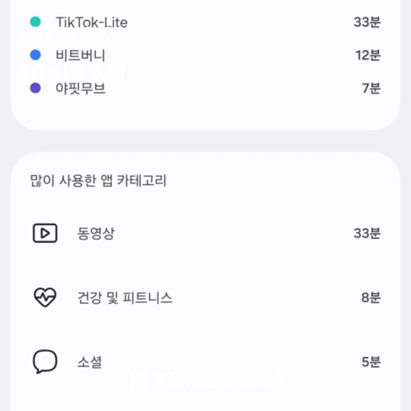Click the 5분 duration in 소셜 row
411x411 pixels.
371,362
